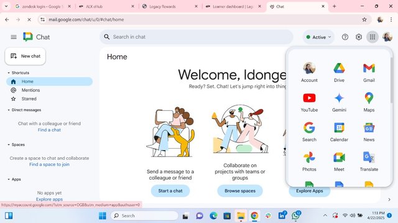The width and height of the screenshot is (398, 223).
Task: Go back to the previous page
Action: [x=7, y=19]
